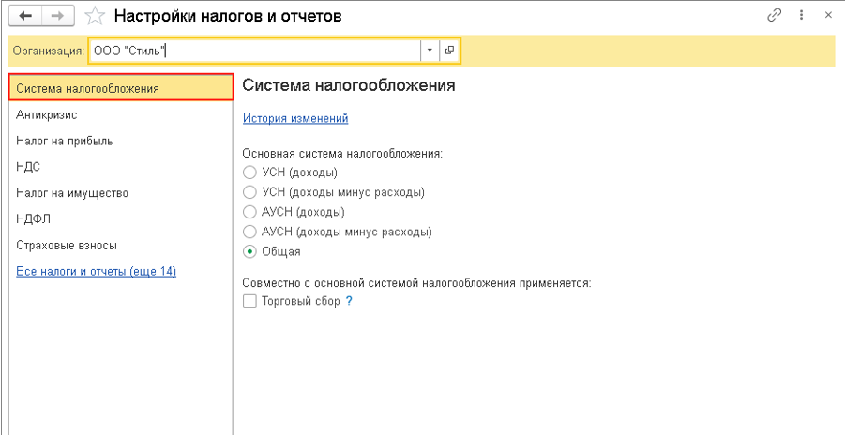Click into the Организация input field
This screenshot has width=845, height=435.
tap(253, 51)
